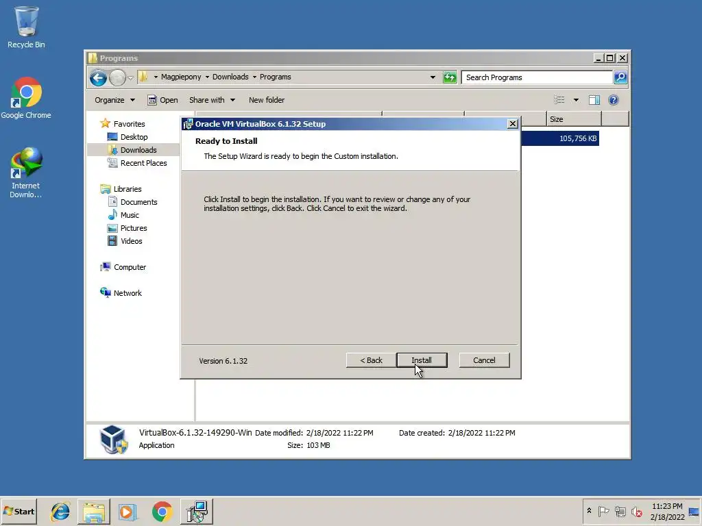Click the search magnifier icon

pos(620,77)
